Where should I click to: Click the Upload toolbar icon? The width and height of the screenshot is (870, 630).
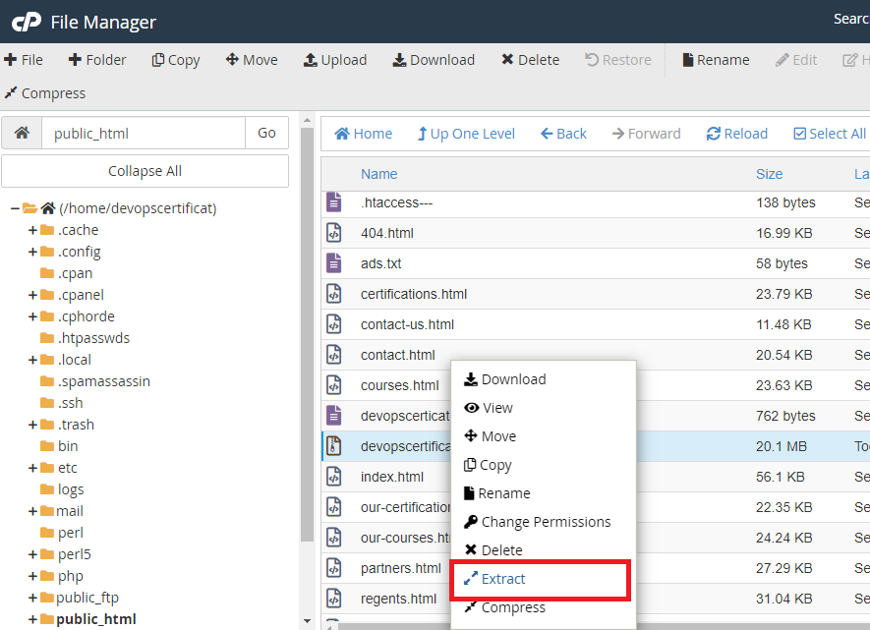click(311, 60)
